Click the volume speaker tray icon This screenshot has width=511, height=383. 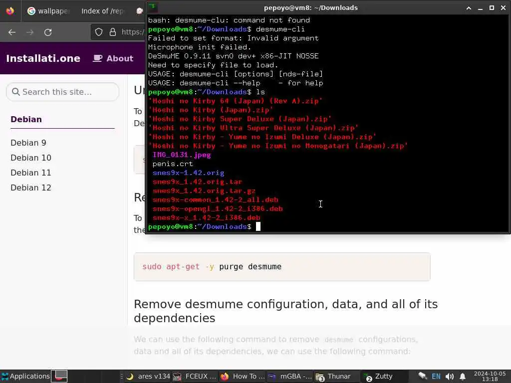pos(450,377)
